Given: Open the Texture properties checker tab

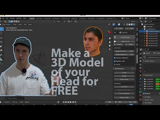Looking at the screenshot, I should pos(141,99).
